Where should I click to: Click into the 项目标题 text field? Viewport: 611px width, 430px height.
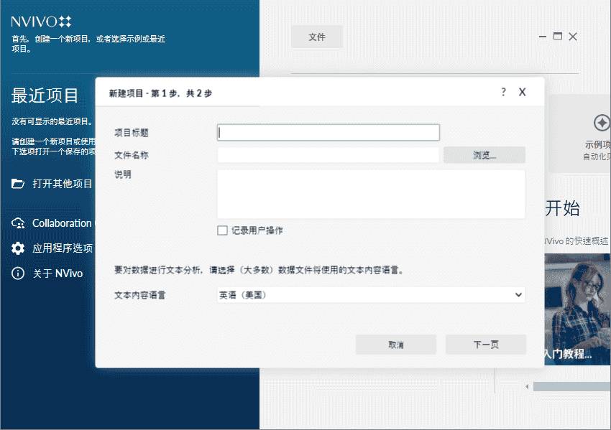328,133
